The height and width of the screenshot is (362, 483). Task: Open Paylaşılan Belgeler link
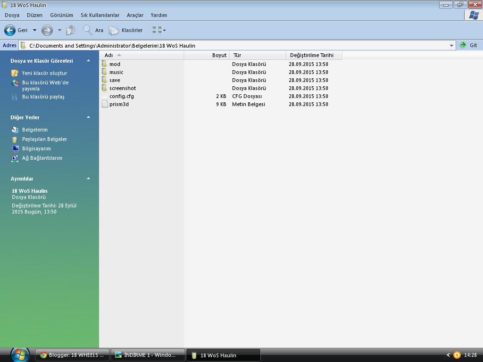(x=45, y=139)
